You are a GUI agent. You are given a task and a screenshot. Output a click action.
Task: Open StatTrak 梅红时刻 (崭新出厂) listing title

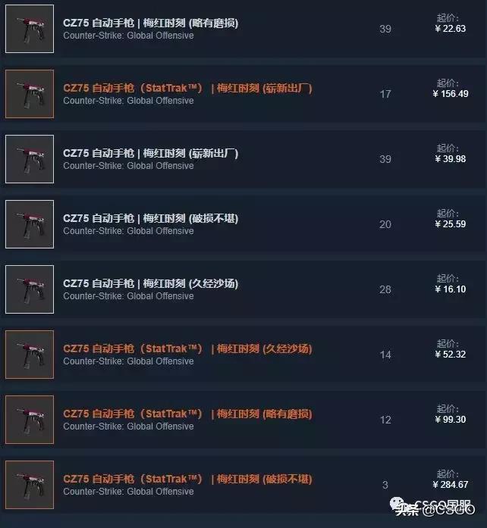[x=187, y=88]
